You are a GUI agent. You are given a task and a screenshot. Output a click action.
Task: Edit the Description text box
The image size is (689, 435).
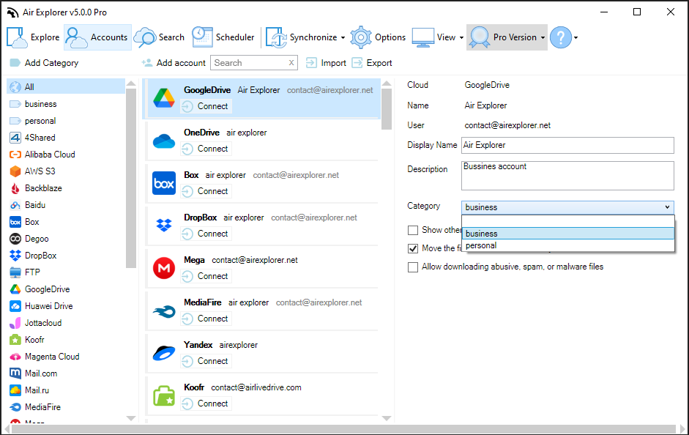(x=567, y=176)
